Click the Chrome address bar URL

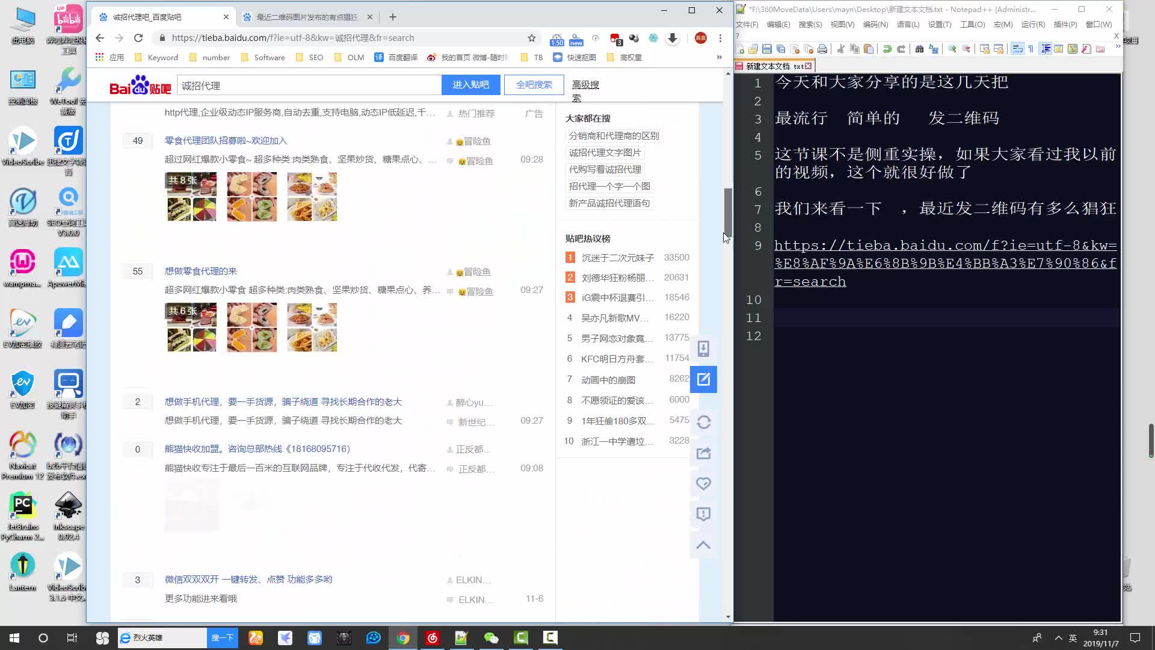tap(293, 38)
